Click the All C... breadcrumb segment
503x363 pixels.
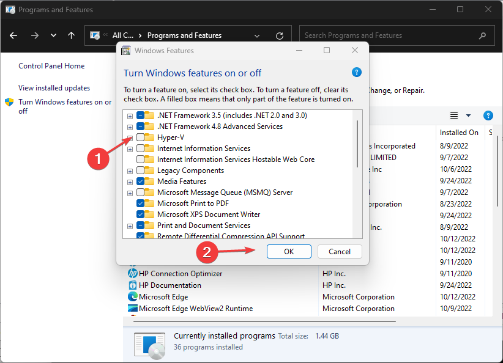coord(123,35)
